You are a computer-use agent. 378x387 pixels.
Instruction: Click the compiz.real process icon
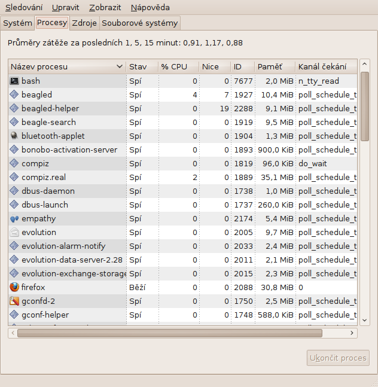(x=14, y=177)
